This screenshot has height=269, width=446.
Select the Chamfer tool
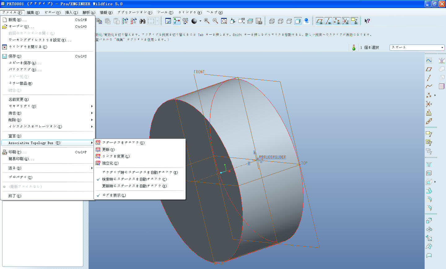click(429, 208)
